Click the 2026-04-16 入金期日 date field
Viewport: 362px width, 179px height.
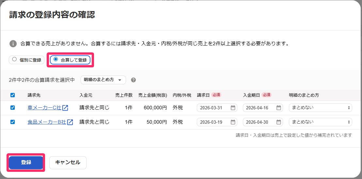pyautogui.click(x=263, y=108)
